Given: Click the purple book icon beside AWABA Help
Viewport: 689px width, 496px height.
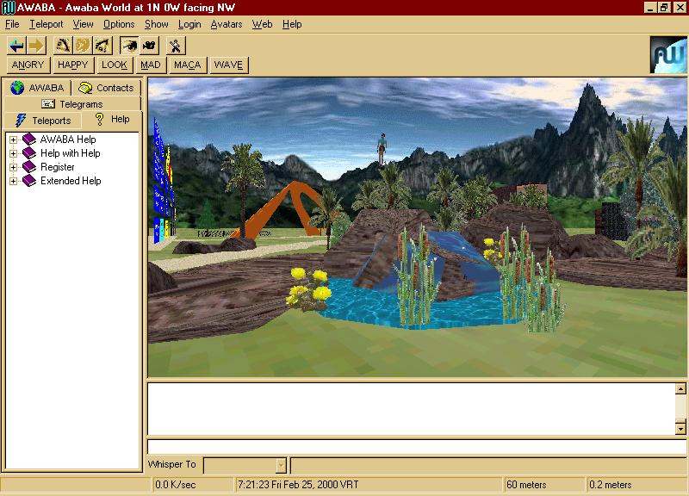Looking at the screenshot, I should click(x=29, y=139).
